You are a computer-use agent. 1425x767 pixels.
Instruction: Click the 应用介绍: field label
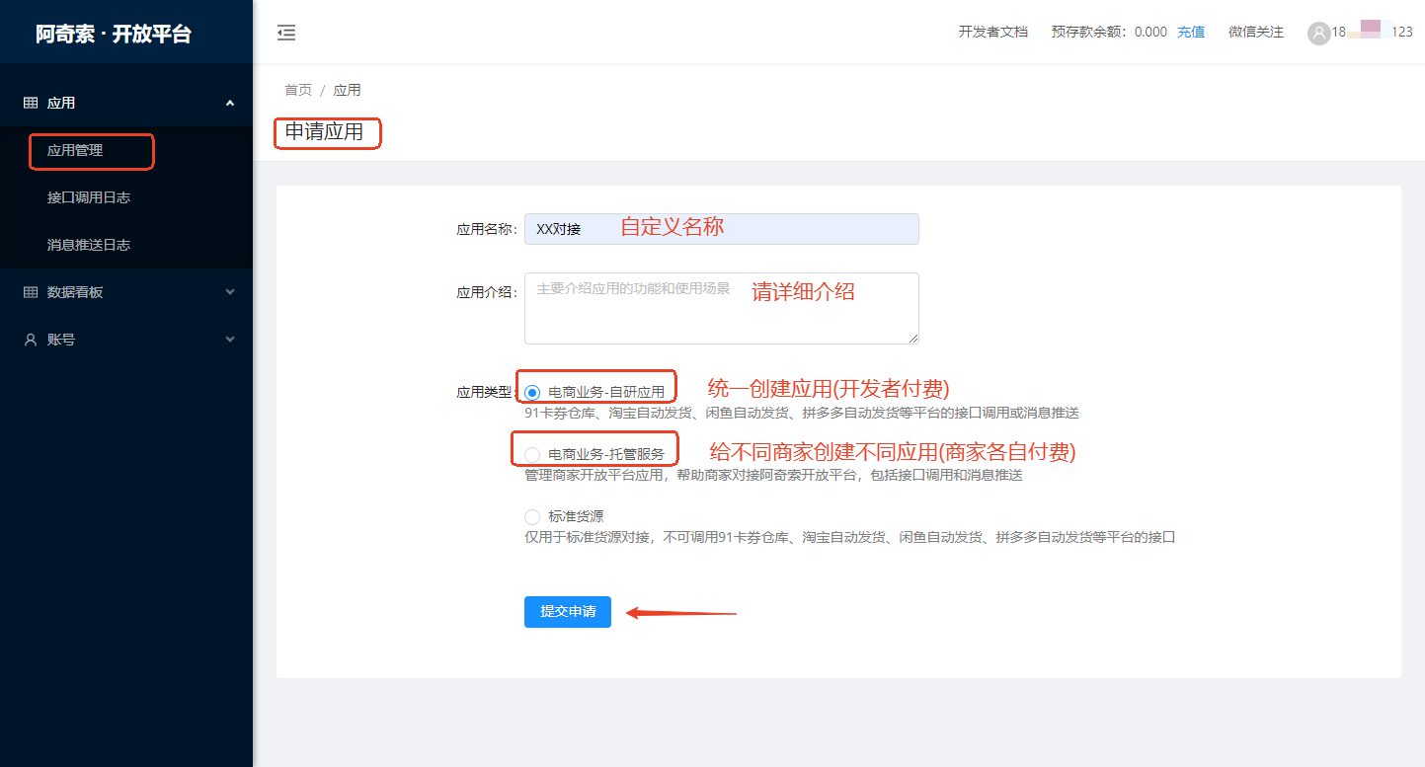(x=487, y=292)
